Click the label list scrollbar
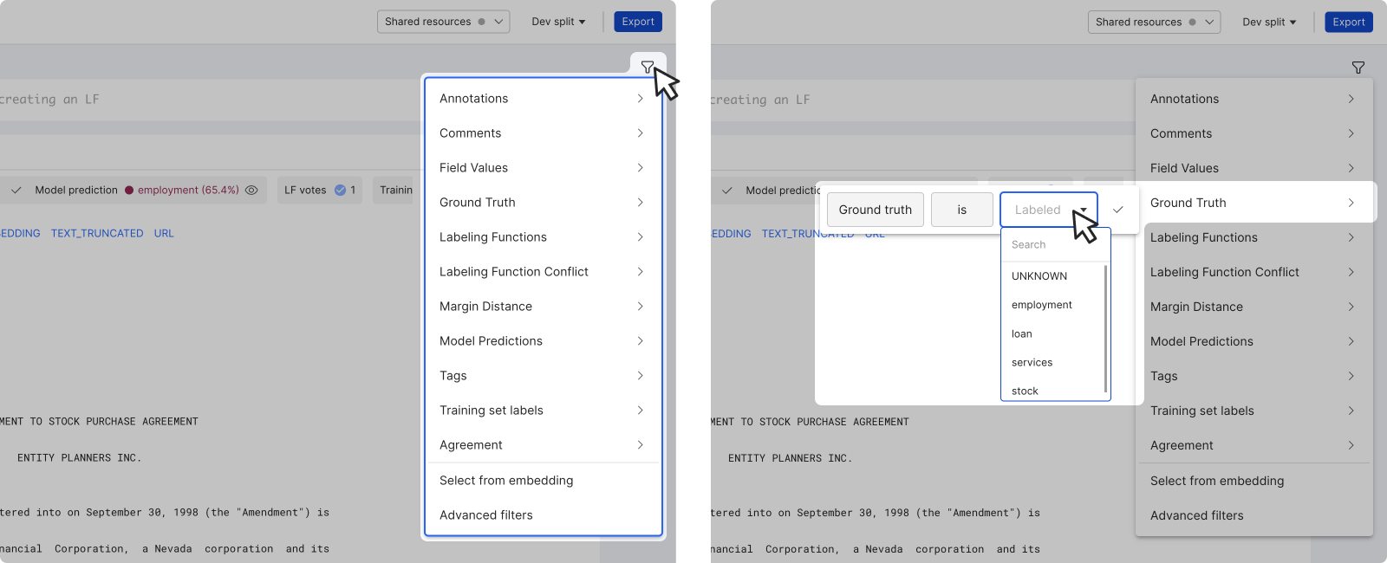The width and height of the screenshot is (1387, 563). pyautogui.click(x=1105, y=329)
